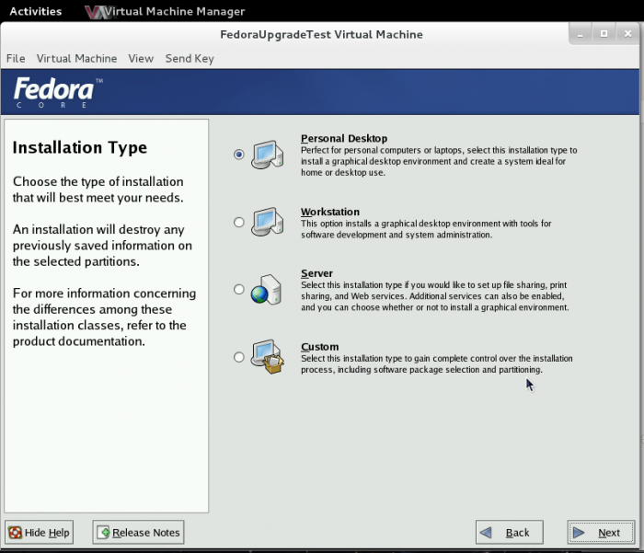Pick the Custom installation radio button
Screen dimensions: 644x553
click(x=239, y=357)
